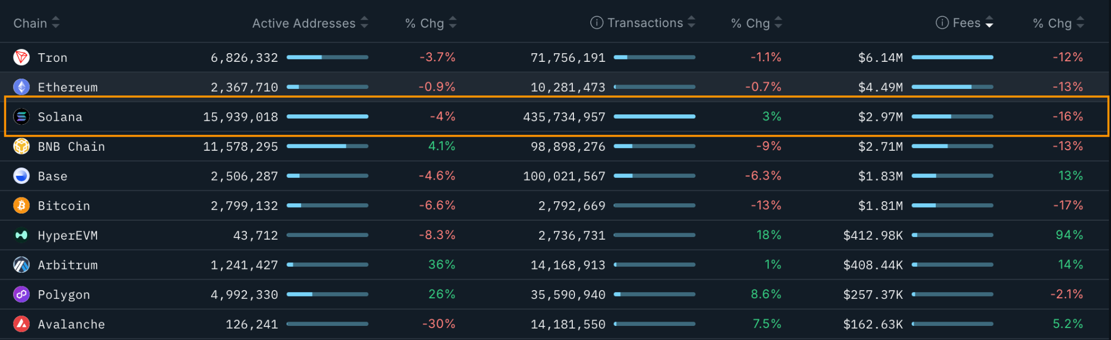This screenshot has width=1111, height=340.
Task: Select Arbitrum address change 36%
Action: click(x=442, y=265)
